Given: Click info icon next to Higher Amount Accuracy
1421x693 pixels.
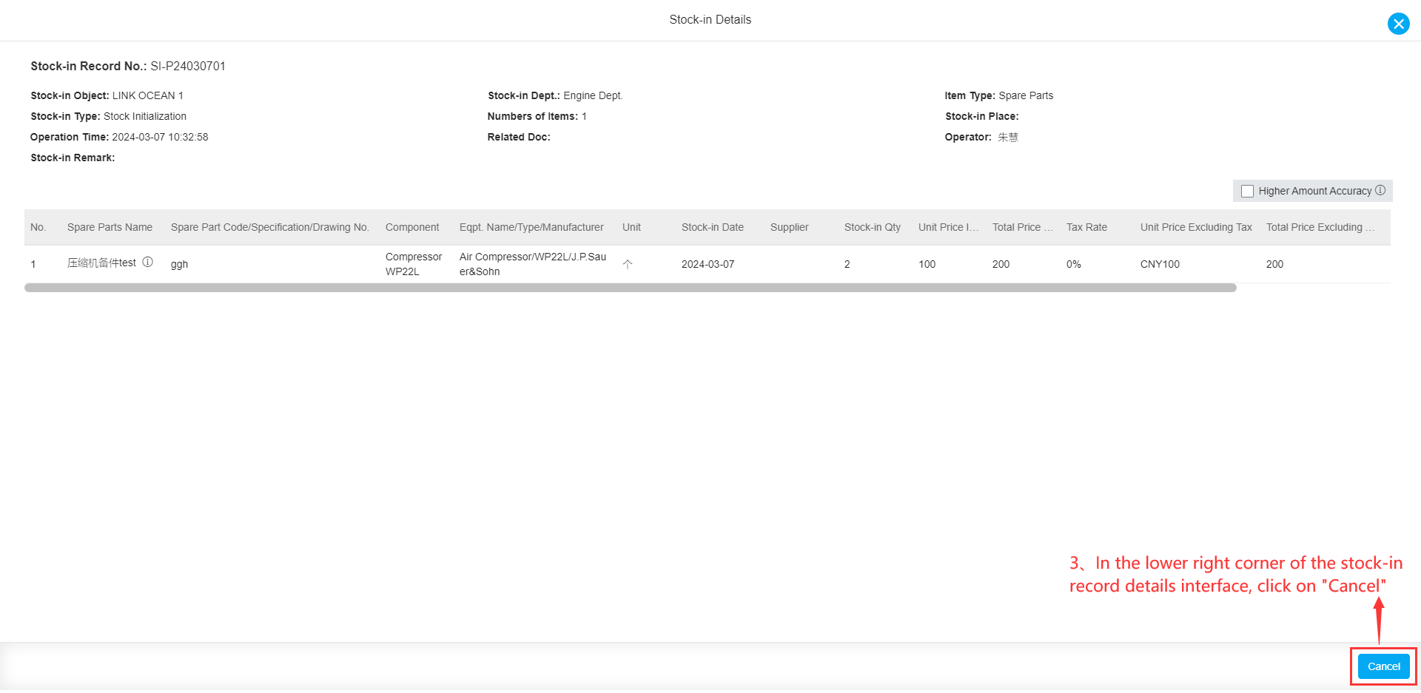Looking at the screenshot, I should [1380, 190].
